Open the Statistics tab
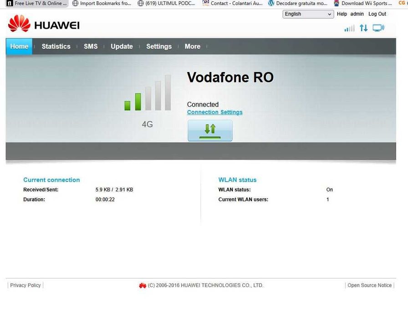The image size is (408, 319). tap(56, 46)
